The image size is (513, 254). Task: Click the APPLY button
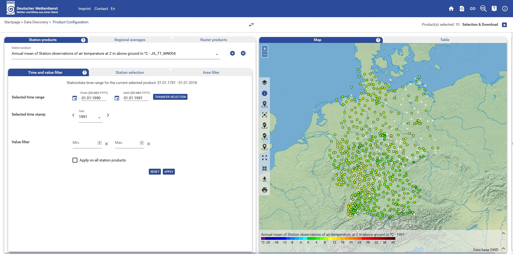pyautogui.click(x=169, y=172)
